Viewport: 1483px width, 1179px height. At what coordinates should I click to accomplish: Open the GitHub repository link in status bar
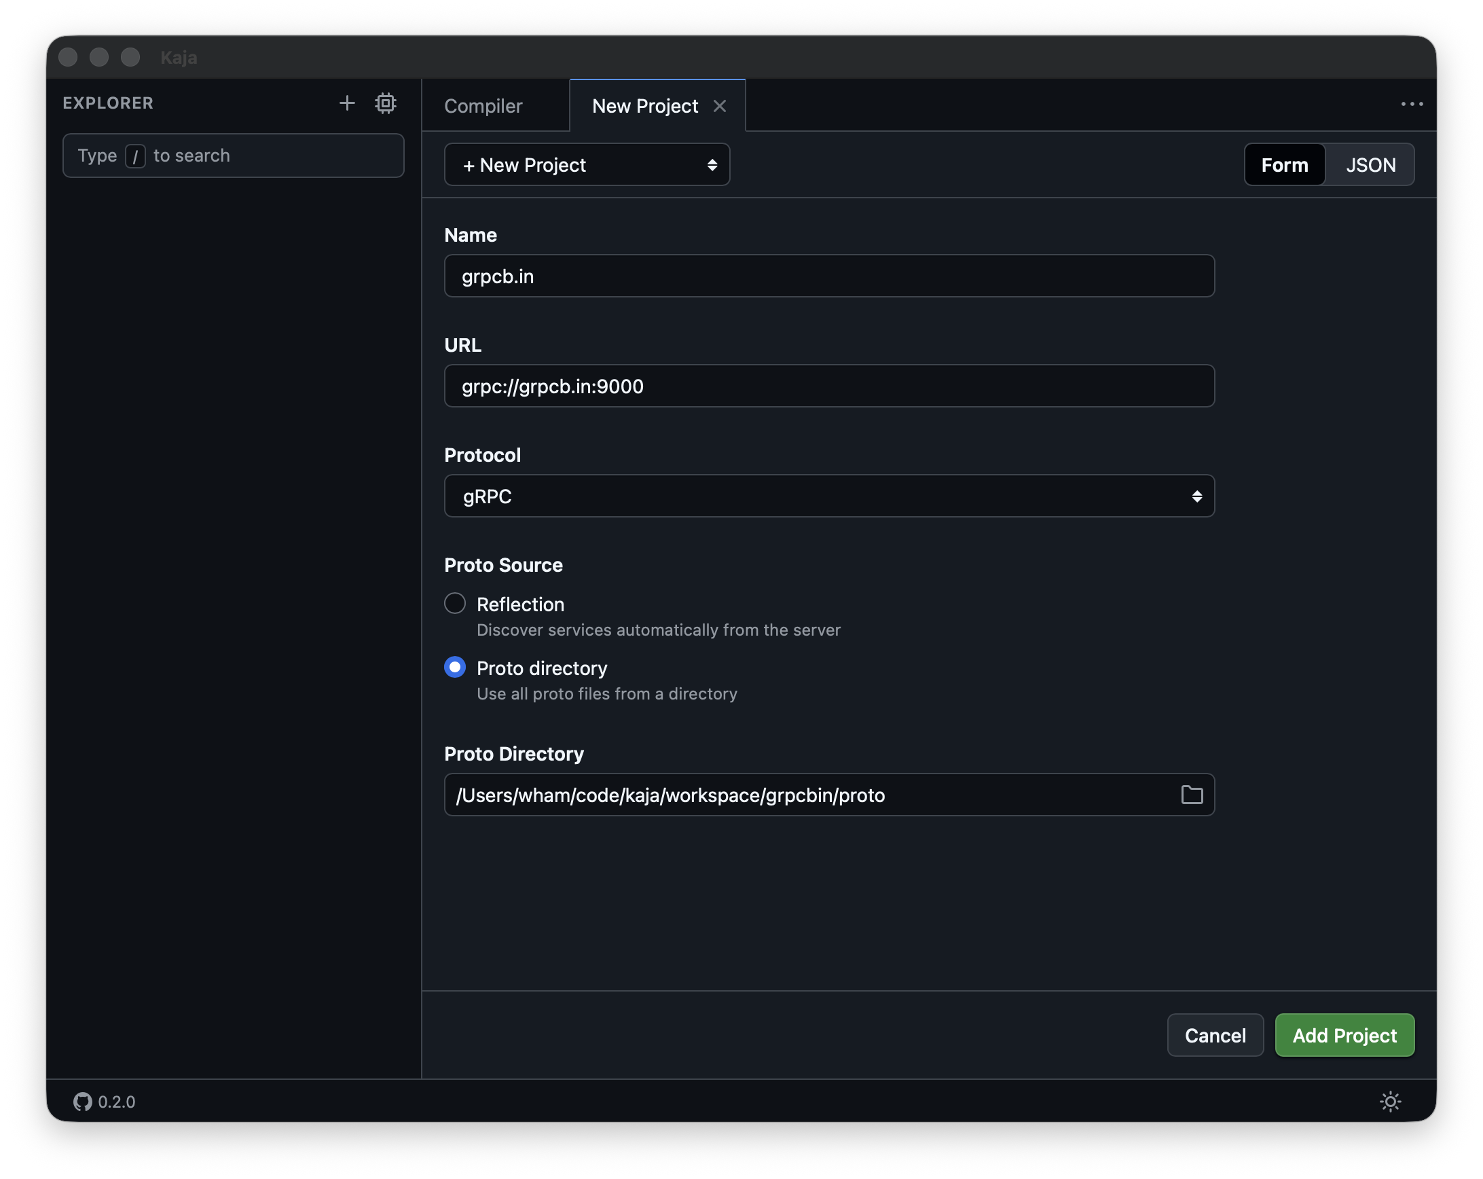tap(81, 1102)
